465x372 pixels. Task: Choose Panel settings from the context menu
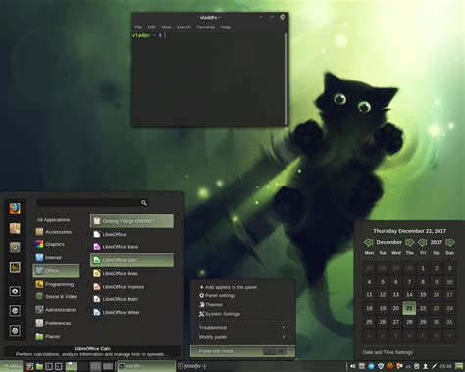[242, 295]
